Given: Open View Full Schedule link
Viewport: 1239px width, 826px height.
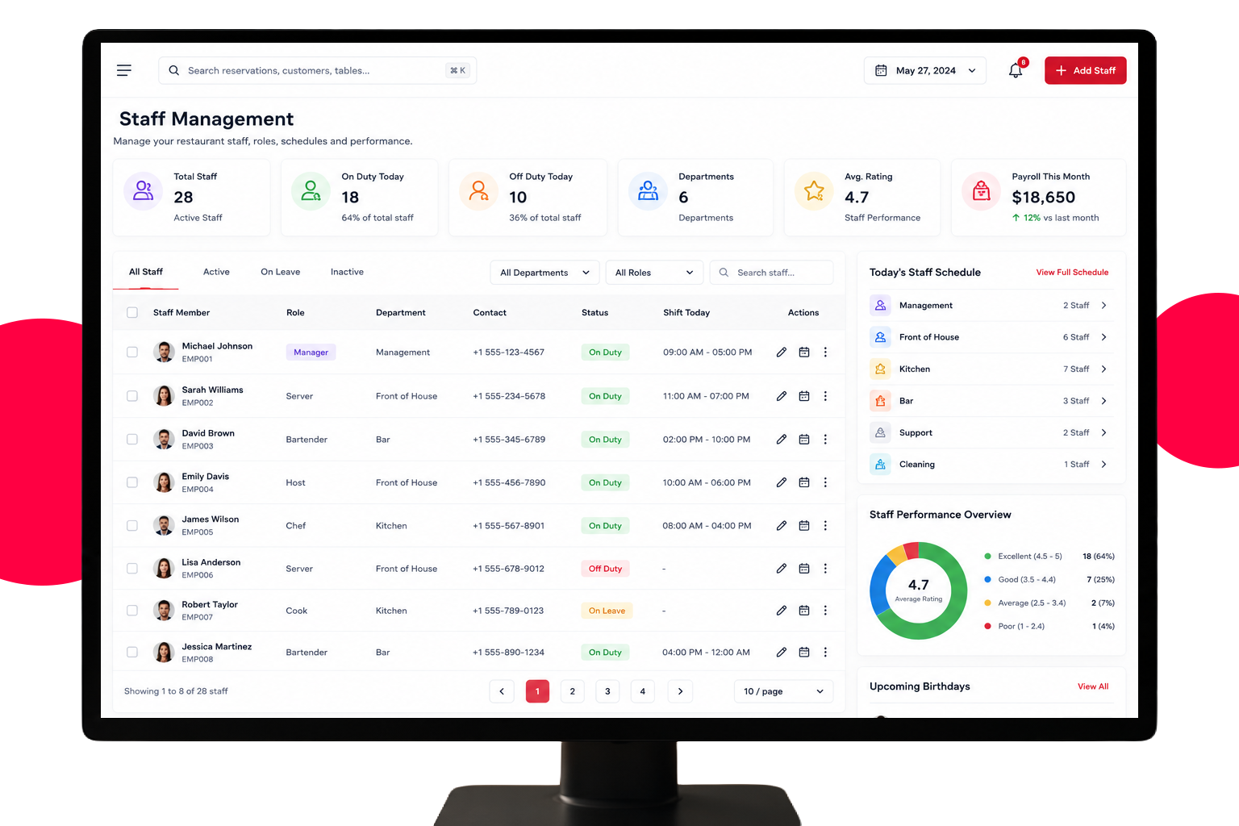Looking at the screenshot, I should coord(1072,273).
